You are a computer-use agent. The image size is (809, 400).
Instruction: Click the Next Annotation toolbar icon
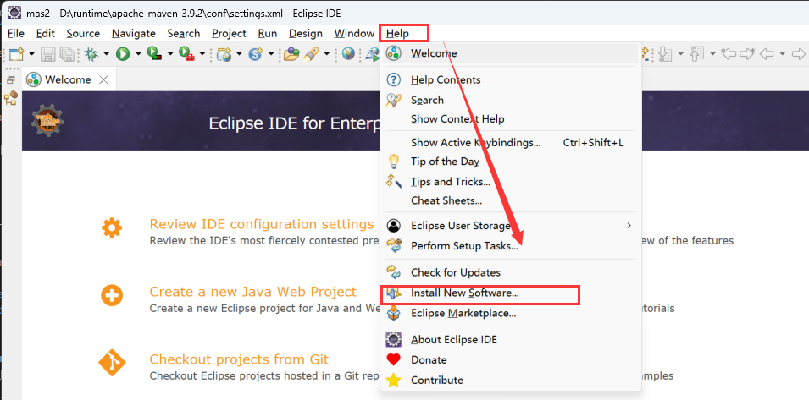[666, 53]
